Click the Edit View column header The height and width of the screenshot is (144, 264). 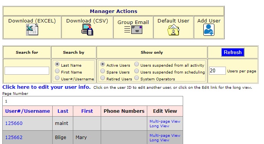point(165,111)
